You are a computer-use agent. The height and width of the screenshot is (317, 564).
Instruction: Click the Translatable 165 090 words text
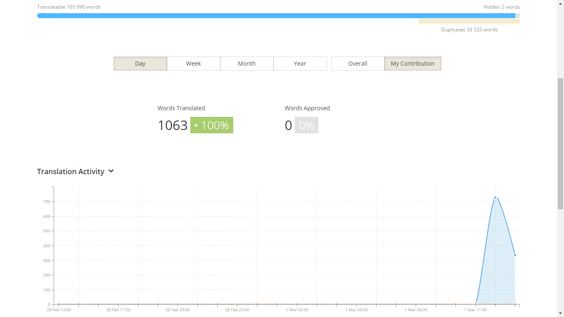pos(69,7)
